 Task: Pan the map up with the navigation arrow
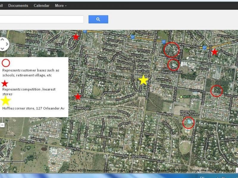(2, 39)
